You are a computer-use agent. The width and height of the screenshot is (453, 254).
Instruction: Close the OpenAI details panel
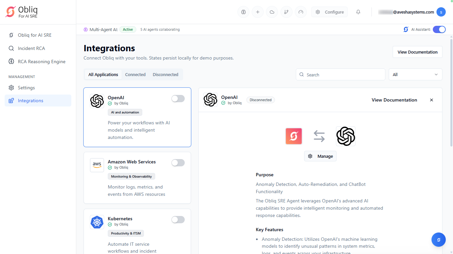point(431,100)
